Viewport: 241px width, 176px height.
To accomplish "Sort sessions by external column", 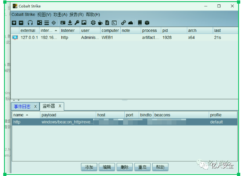I will point(29,30).
